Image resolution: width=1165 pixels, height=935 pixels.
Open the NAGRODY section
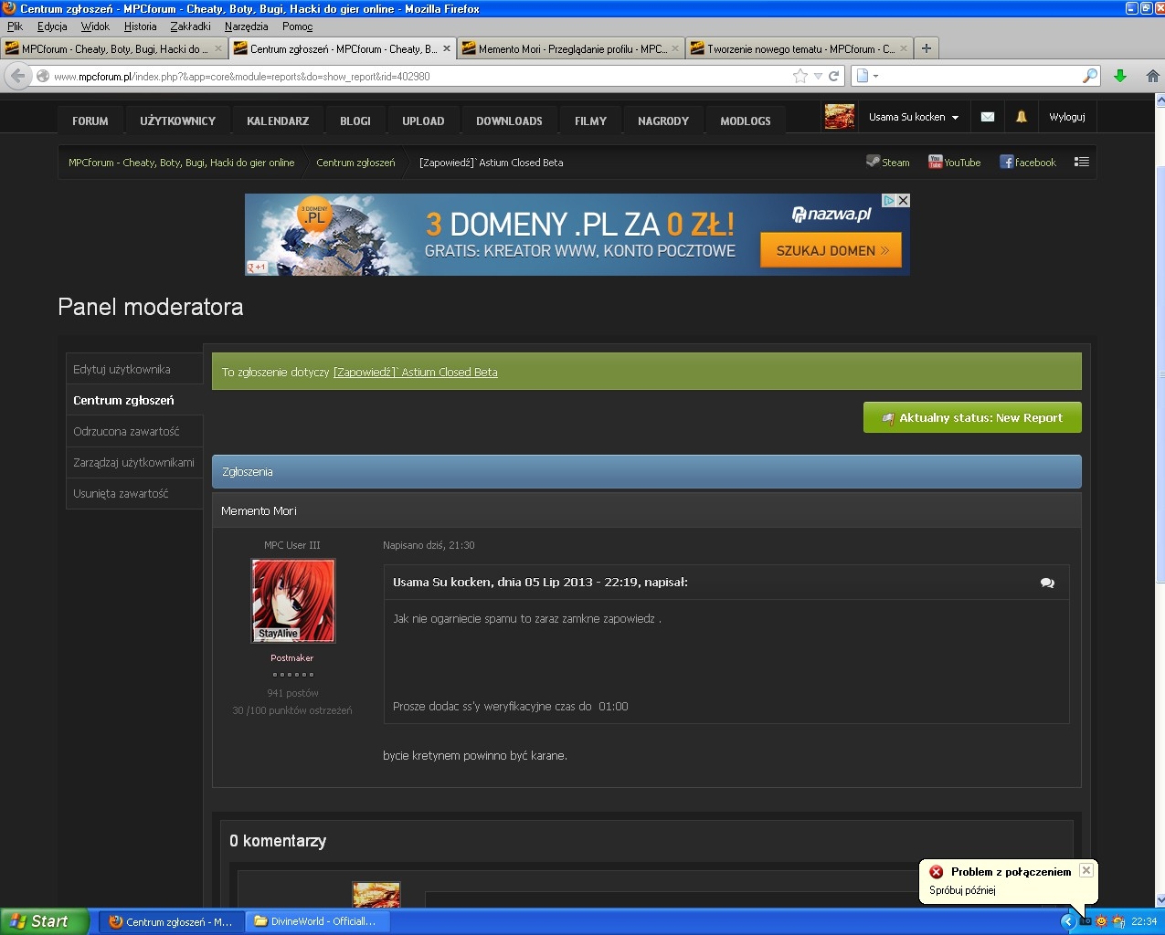pyautogui.click(x=663, y=121)
